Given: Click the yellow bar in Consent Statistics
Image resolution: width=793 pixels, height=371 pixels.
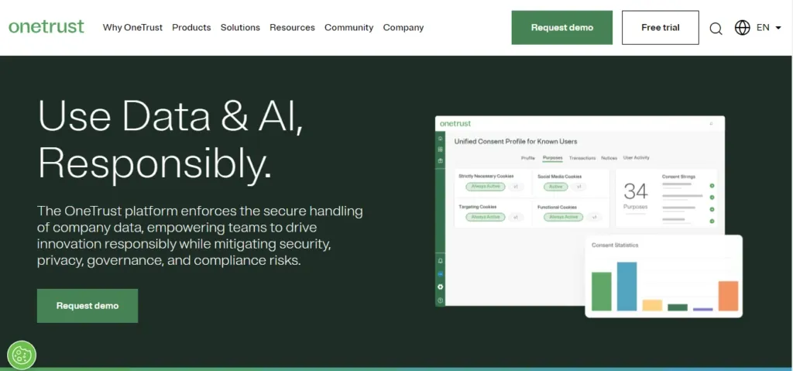Looking at the screenshot, I should (652, 305).
